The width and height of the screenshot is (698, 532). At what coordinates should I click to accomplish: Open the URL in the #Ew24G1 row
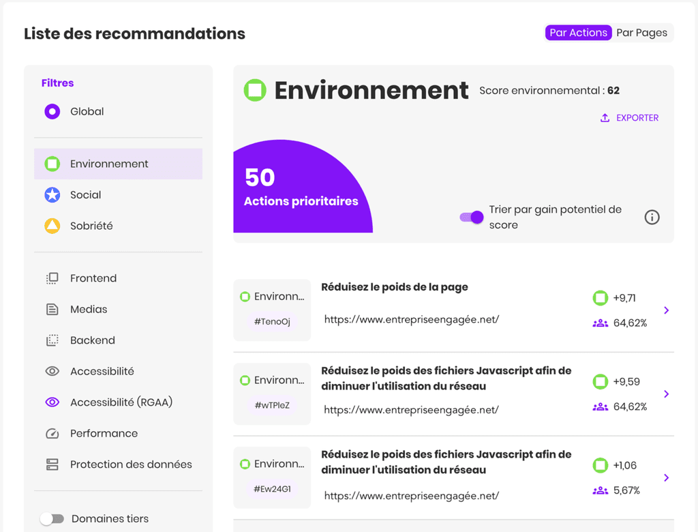(411, 495)
